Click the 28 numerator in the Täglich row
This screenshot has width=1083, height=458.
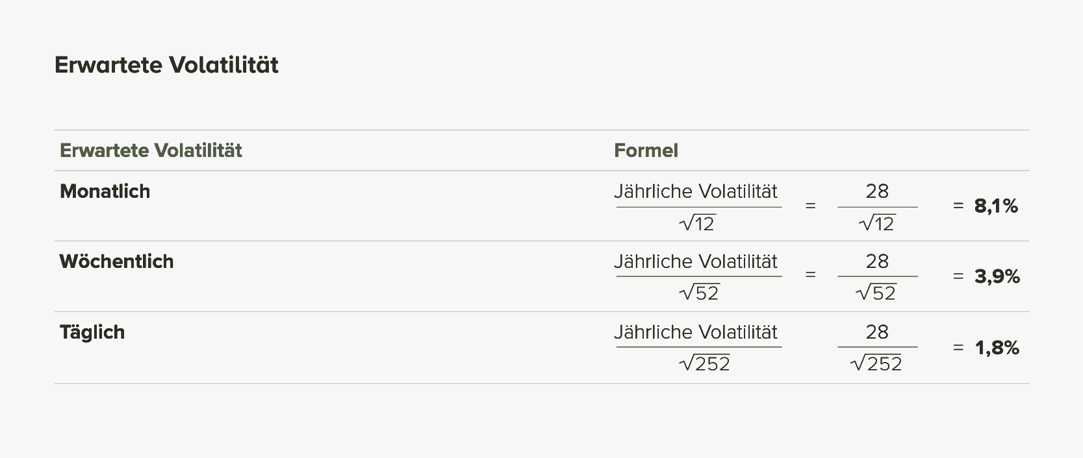coord(877,332)
